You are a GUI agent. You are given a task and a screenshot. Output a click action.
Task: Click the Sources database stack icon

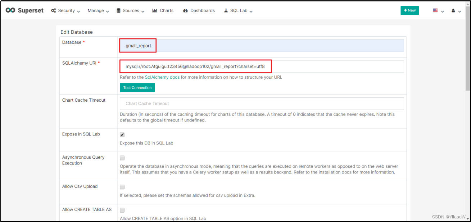(x=119, y=11)
